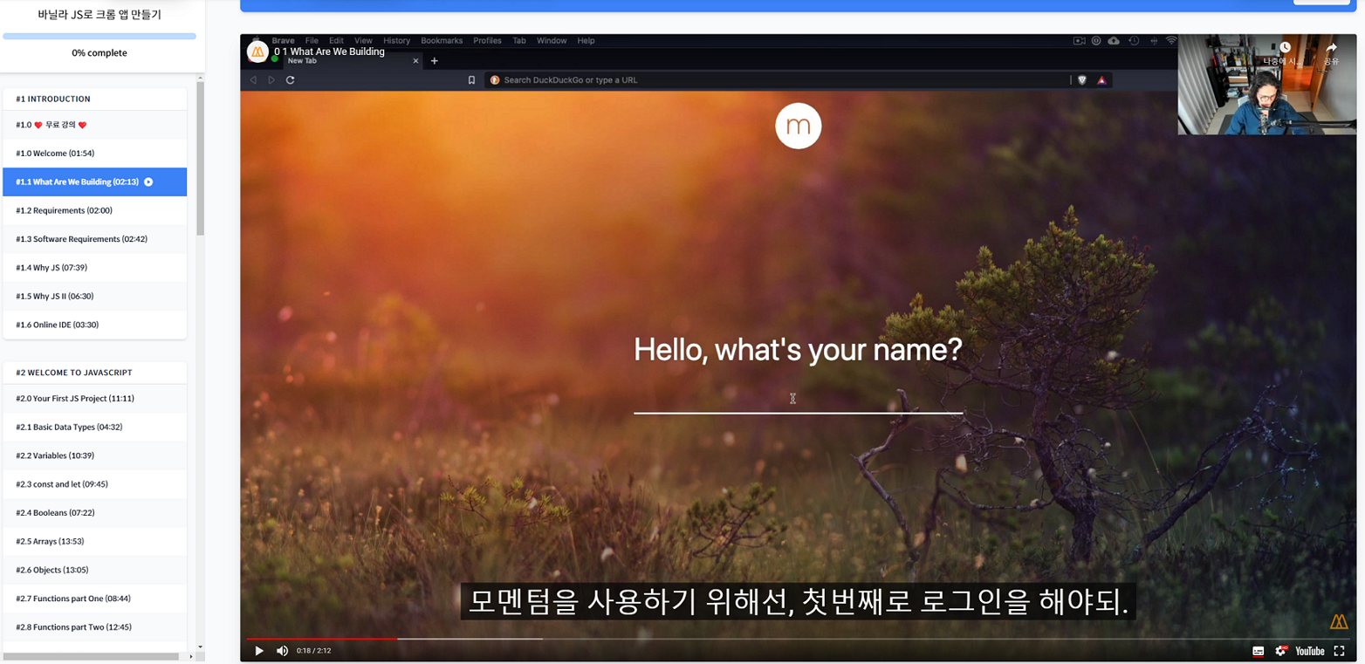Click the Watch Later clock icon
The width and height of the screenshot is (1365, 664).
point(1285,48)
